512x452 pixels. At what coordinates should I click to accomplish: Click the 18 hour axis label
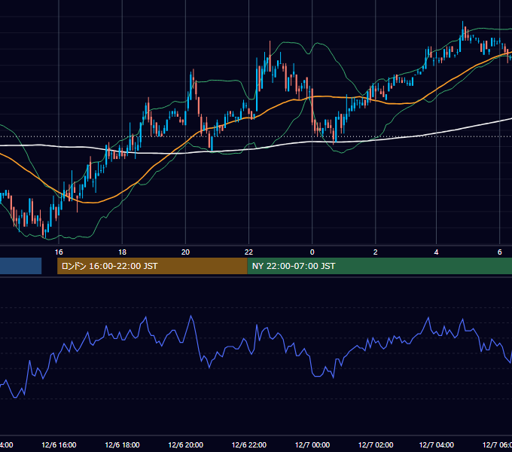[x=122, y=252]
